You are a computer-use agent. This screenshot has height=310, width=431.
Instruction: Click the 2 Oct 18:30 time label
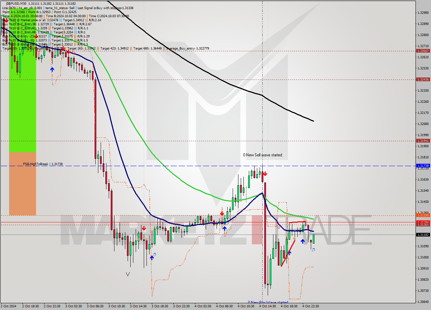click(30, 306)
